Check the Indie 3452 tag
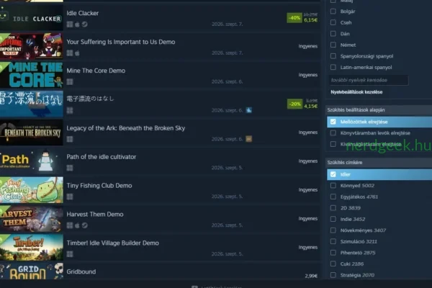 (333, 219)
